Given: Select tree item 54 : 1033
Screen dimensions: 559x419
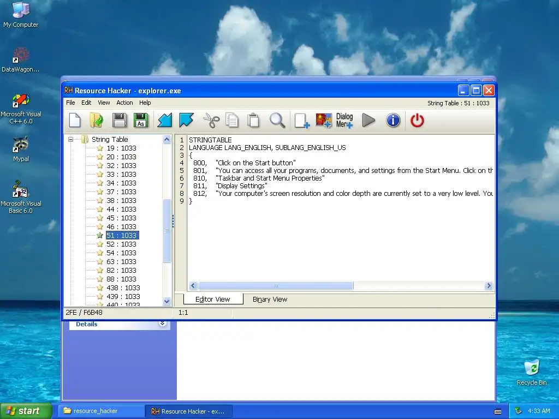Looking at the screenshot, I should pos(121,253).
